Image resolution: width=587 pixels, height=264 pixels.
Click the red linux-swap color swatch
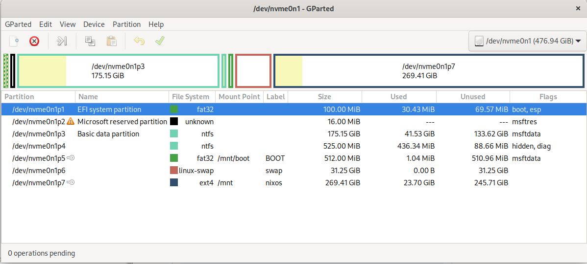(174, 170)
